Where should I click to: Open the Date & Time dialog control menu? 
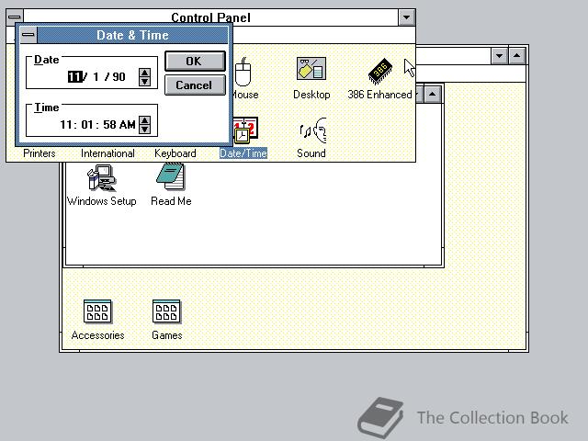pos(28,35)
